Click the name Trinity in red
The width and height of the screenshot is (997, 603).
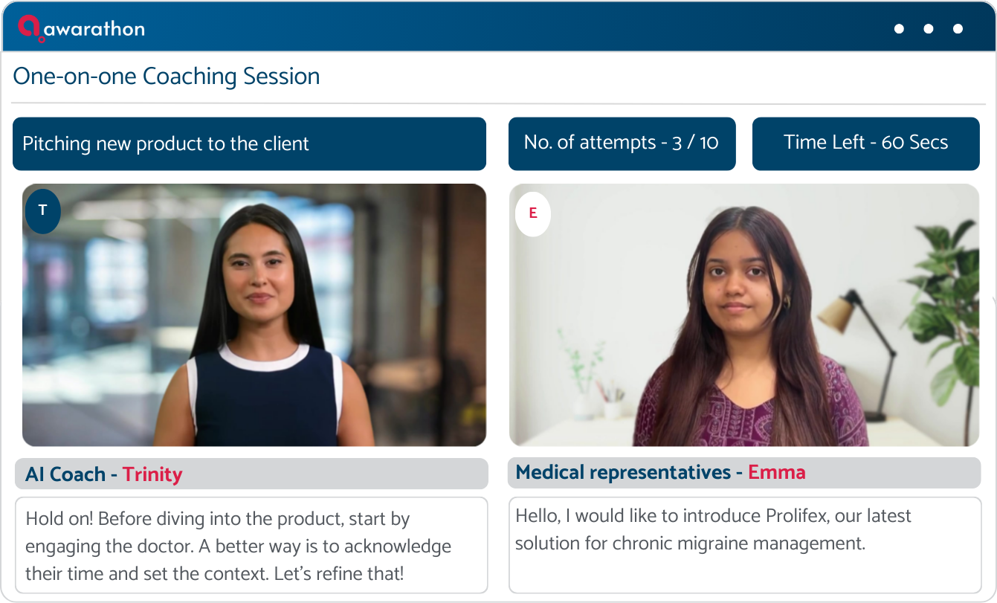click(152, 474)
